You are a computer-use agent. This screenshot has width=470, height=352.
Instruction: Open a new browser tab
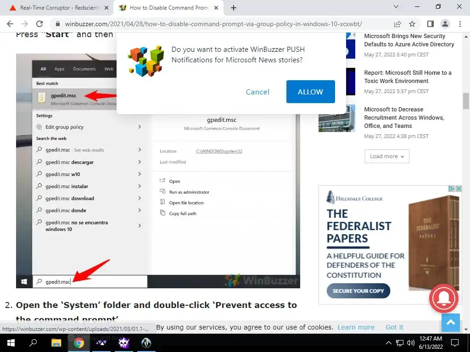tap(234, 8)
